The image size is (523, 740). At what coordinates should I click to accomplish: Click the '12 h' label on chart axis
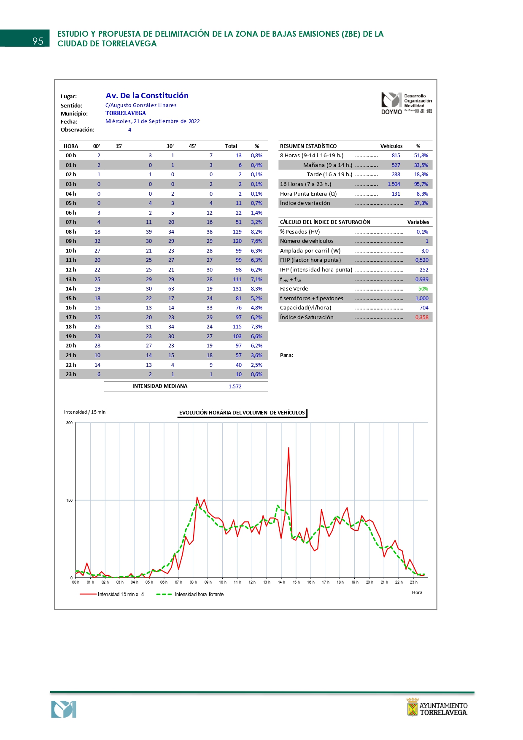pyautogui.click(x=252, y=582)
